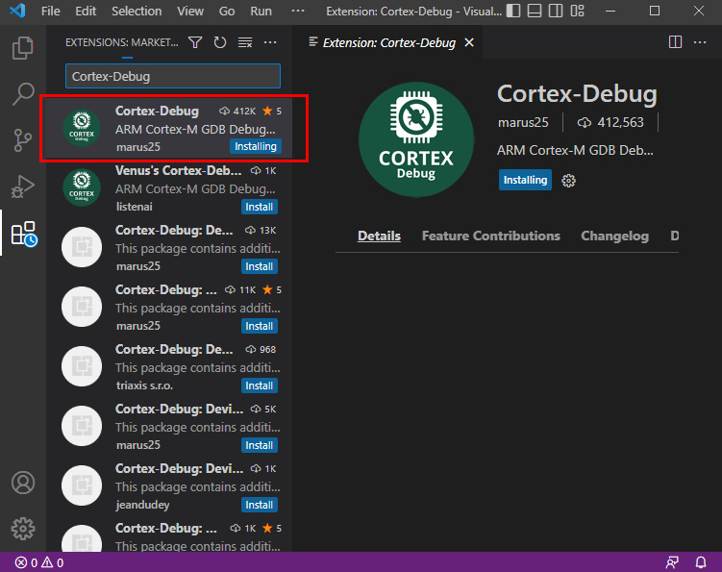Expand the hidden menu bar items
The height and width of the screenshot is (572, 722).
pyautogui.click(x=298, y=12)
